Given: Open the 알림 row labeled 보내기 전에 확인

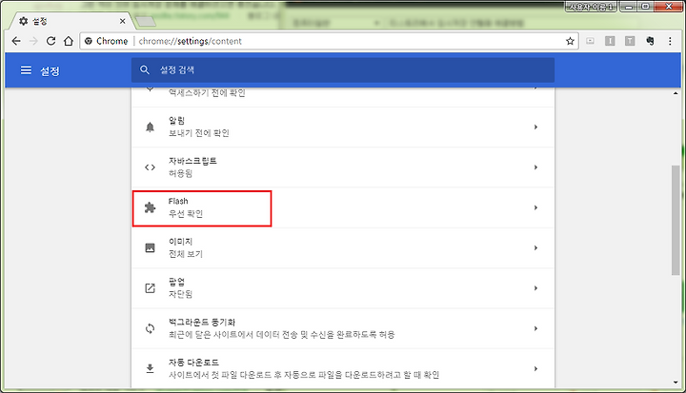Looking at the screenshot, I should (343, 128).
